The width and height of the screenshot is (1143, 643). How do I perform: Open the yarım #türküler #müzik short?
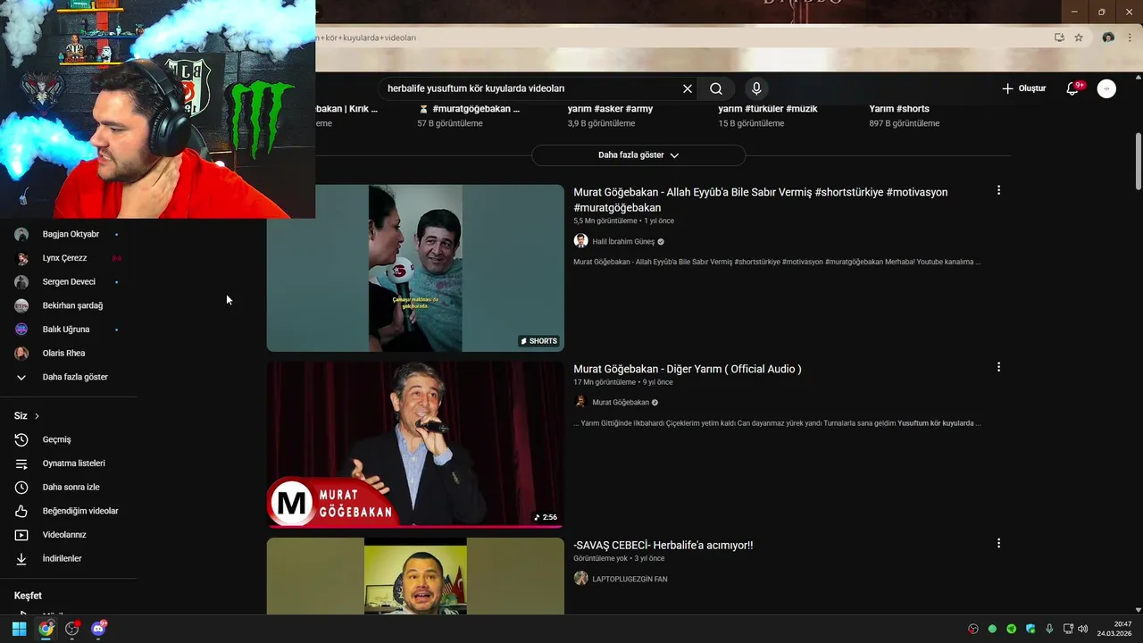coord(768,109)
